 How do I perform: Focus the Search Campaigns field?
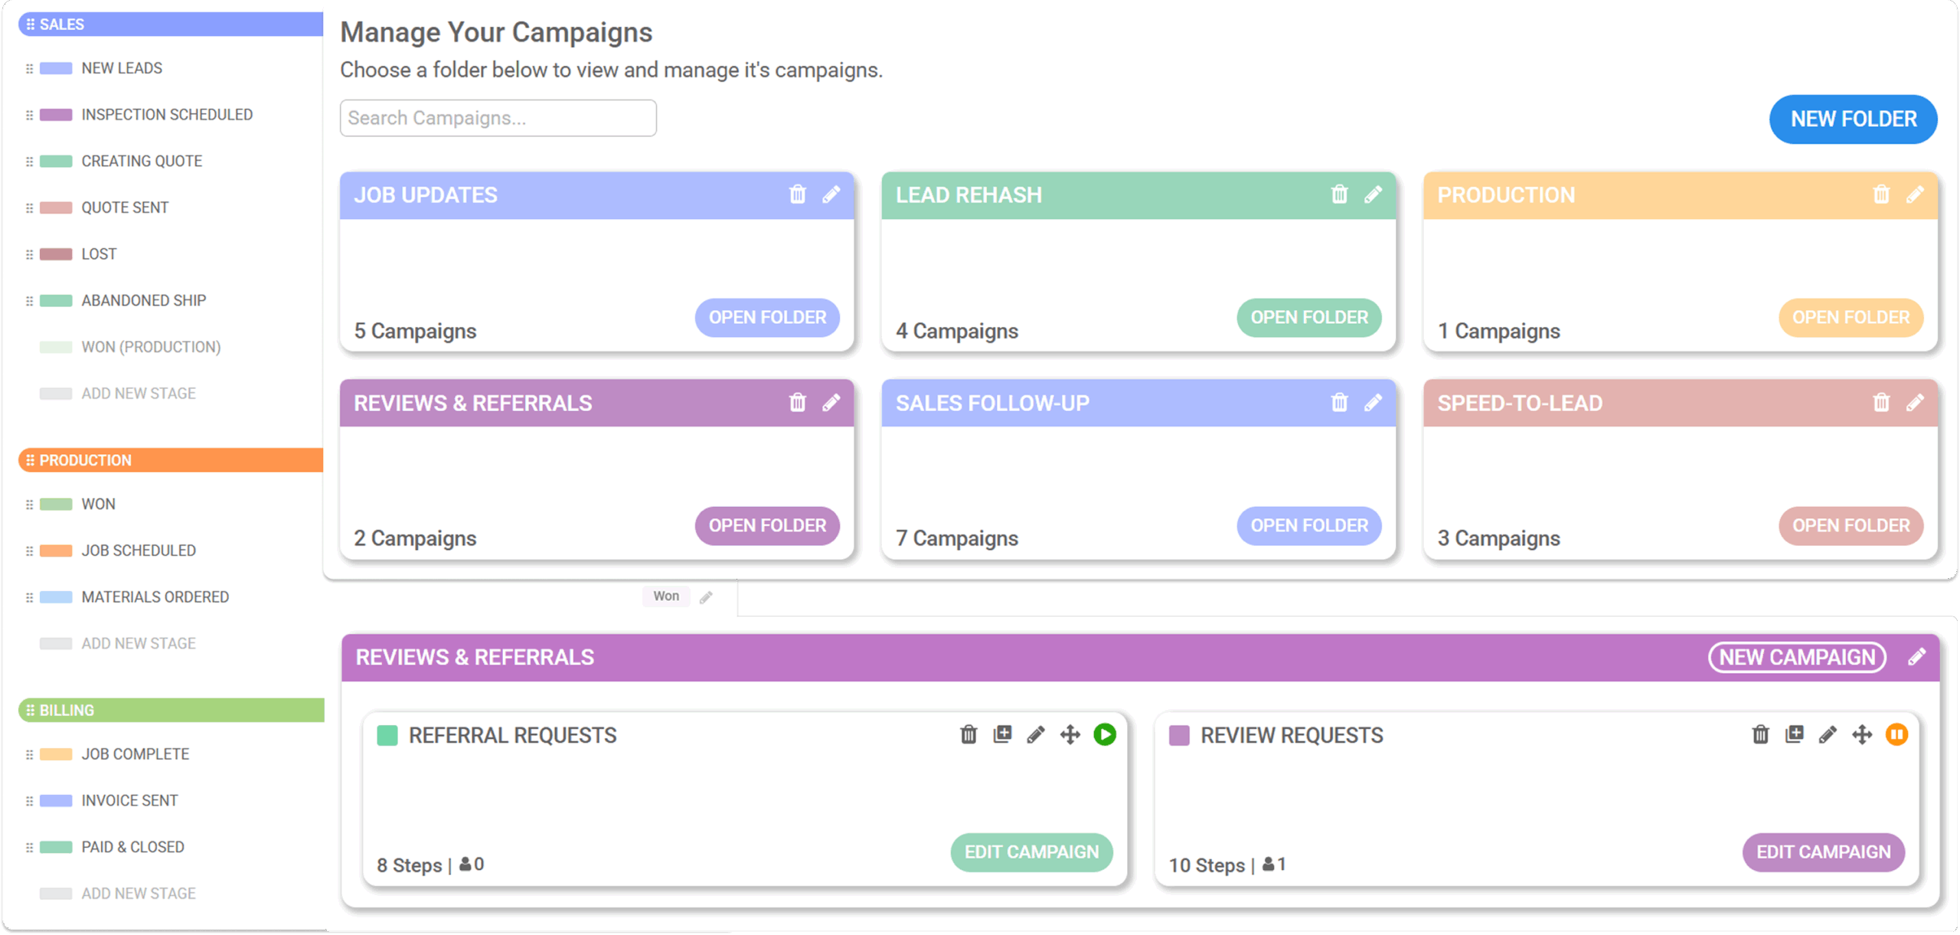(498, 118)
